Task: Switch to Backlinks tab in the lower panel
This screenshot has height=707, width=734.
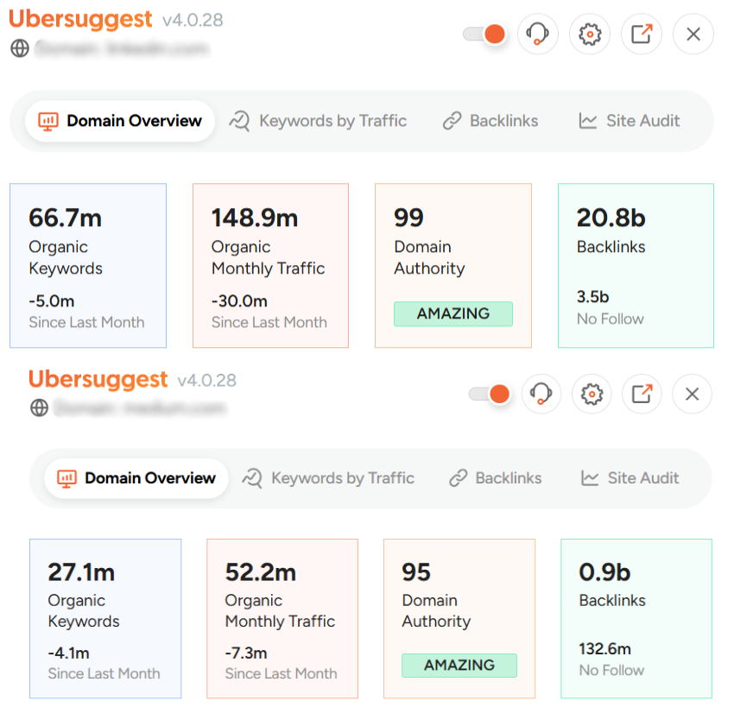Action: pos(496,478)
